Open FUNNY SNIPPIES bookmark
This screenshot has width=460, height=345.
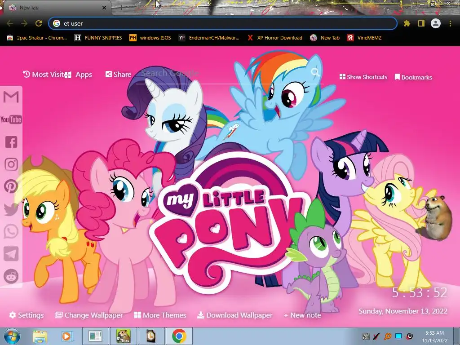click(x=98, y=38)
